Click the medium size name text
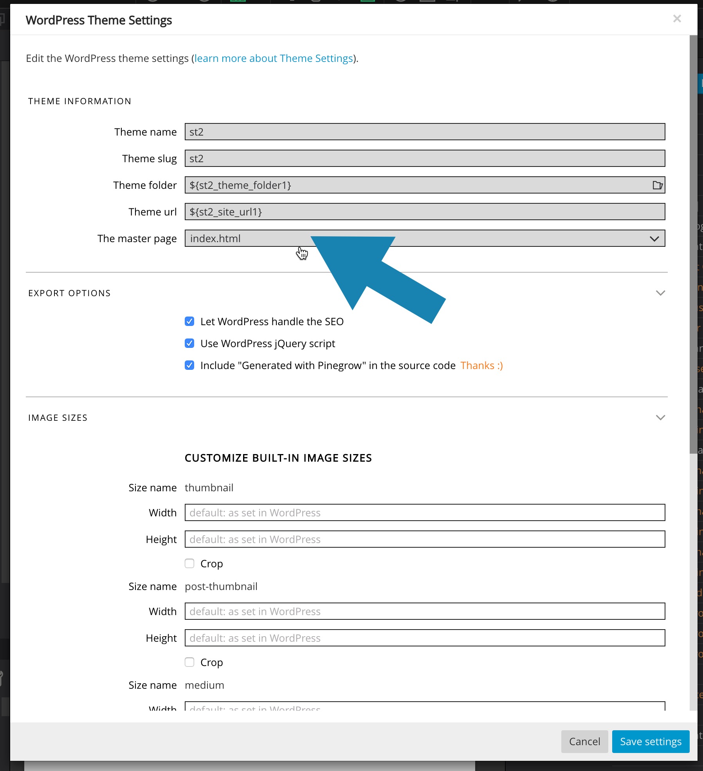The height and width of the screenshot is (771, 703). pyautogui.click(x=204, y=685)
